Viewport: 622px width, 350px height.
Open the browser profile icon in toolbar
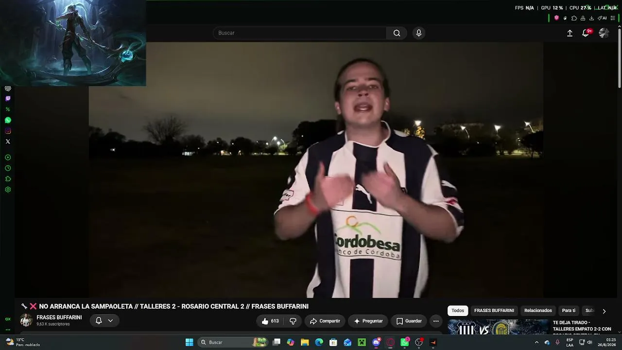coord(583,18)
